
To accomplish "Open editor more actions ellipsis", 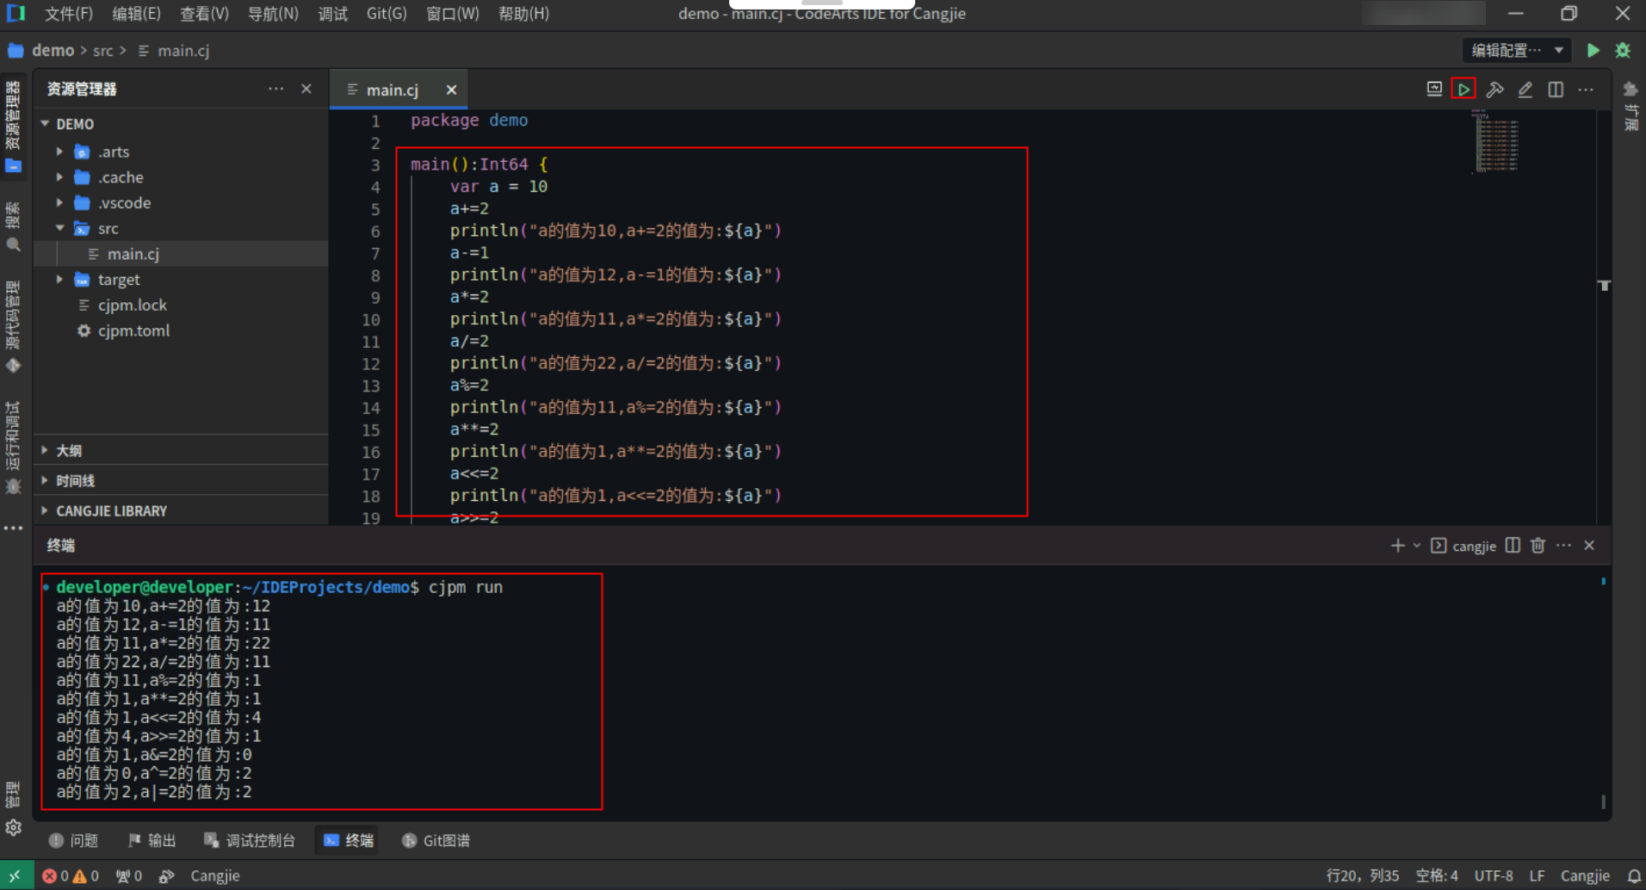I will tap(1586, 90).
